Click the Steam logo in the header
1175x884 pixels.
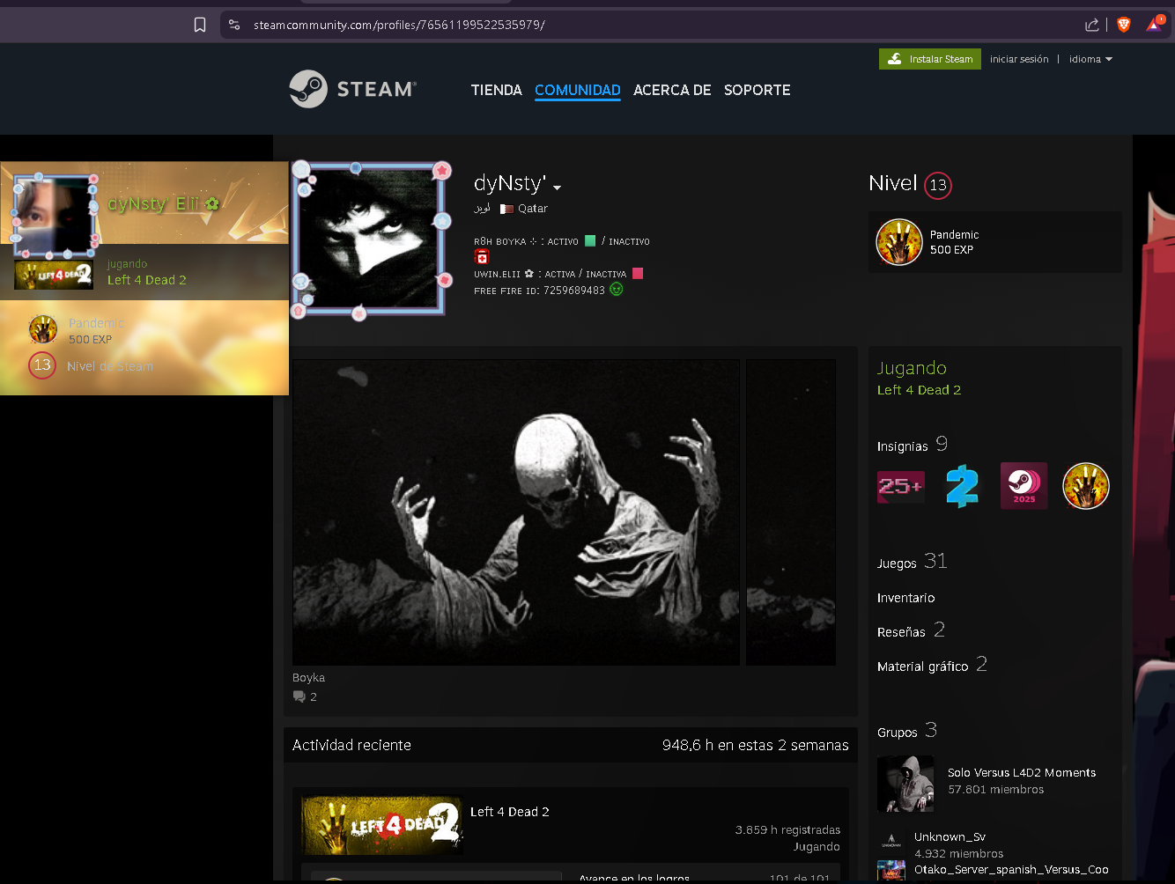click(x=352, y=89)
